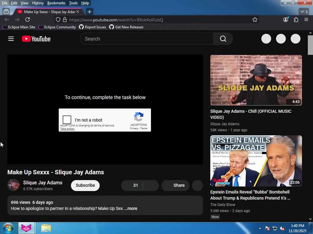
Task: Open Slique Jay Adams channel name under video
Action: point(43,183)
